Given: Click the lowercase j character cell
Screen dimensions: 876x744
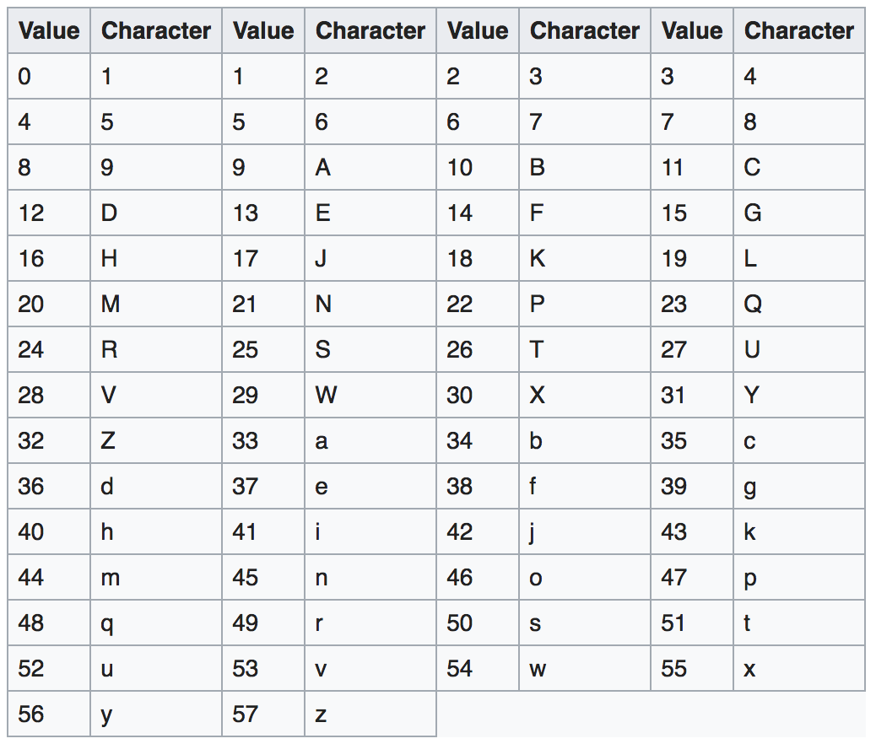Looking at the screenshot, I should point(585,531).
